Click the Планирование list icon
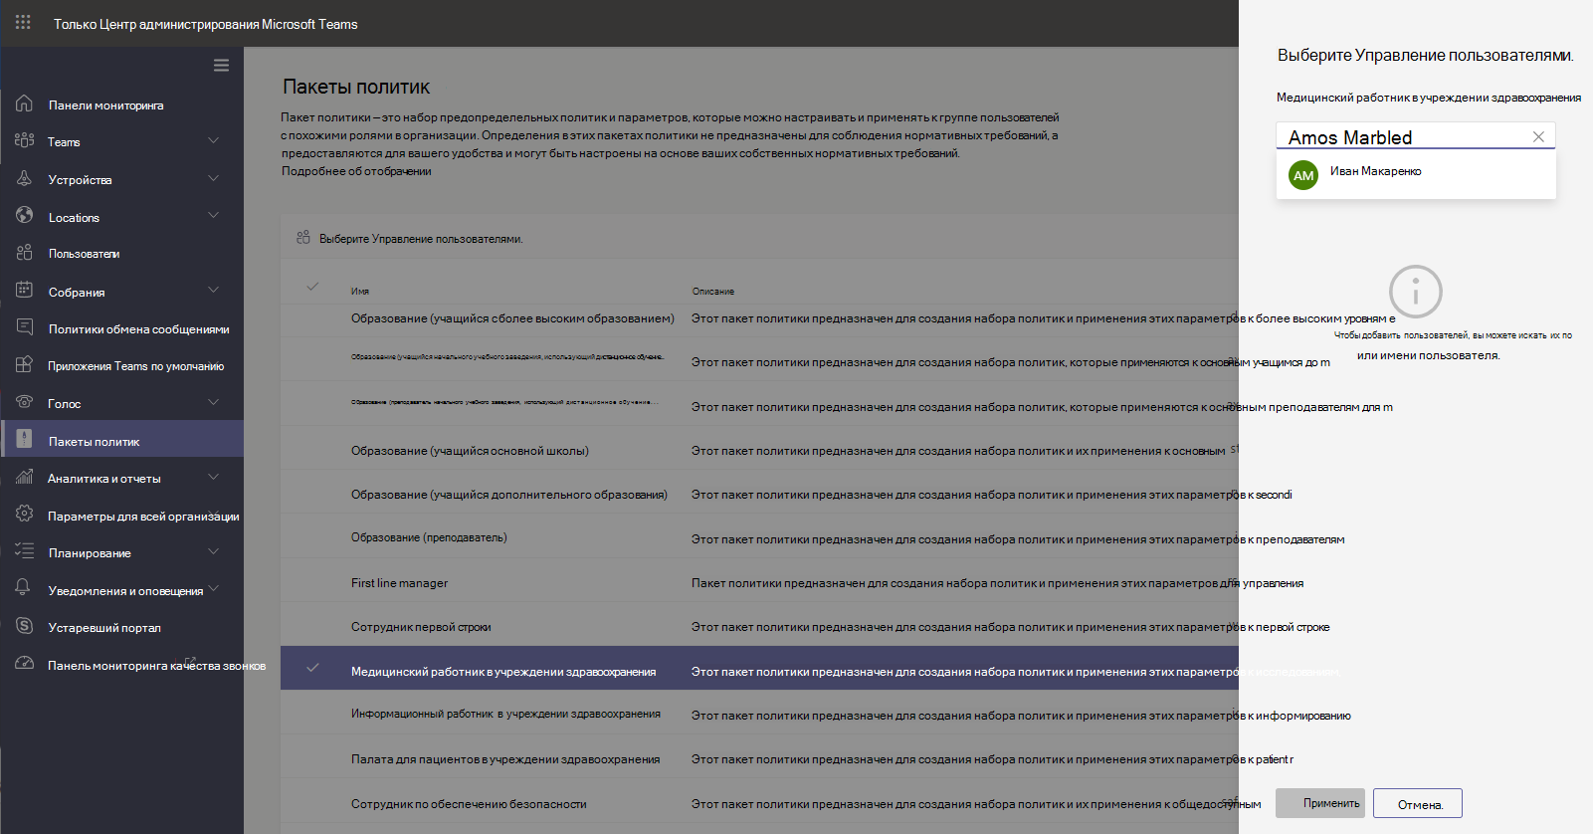This screenshot has width=1593, height=834. [24, 551]
